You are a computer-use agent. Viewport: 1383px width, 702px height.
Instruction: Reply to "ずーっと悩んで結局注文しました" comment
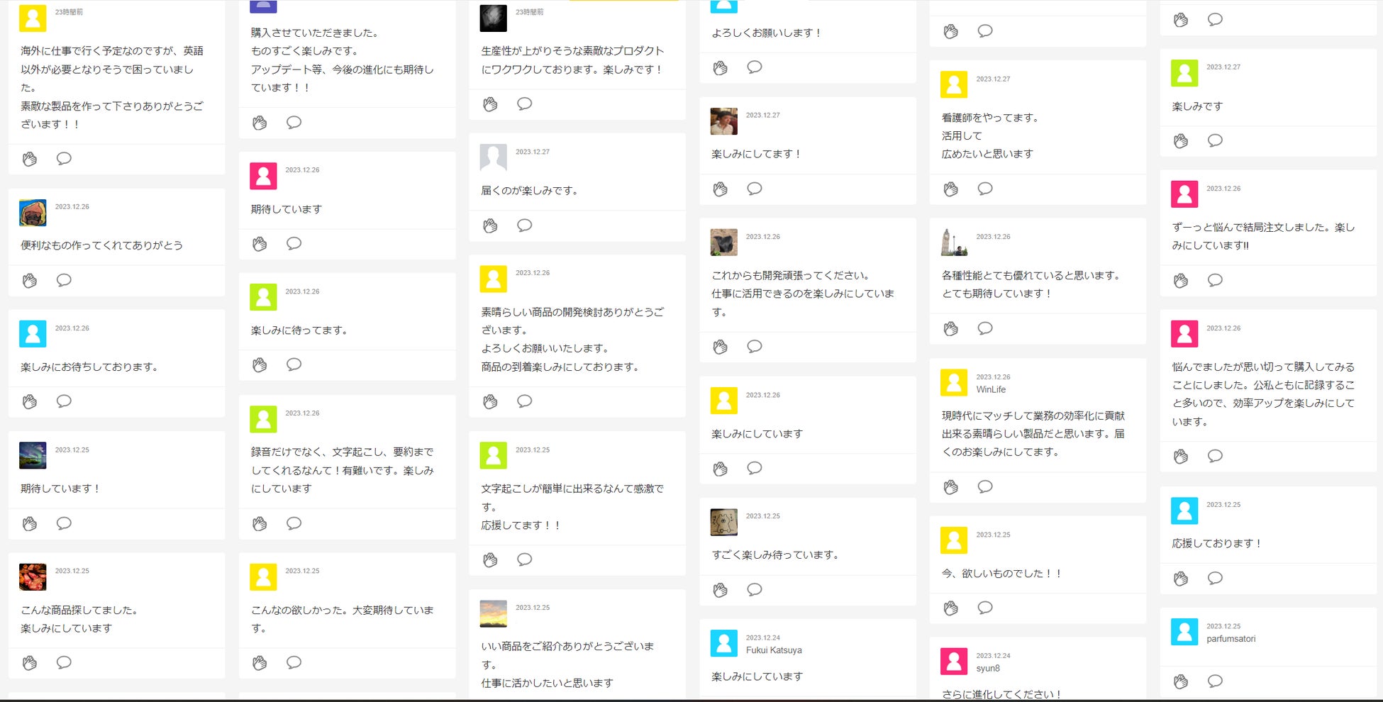(1215, 280)
